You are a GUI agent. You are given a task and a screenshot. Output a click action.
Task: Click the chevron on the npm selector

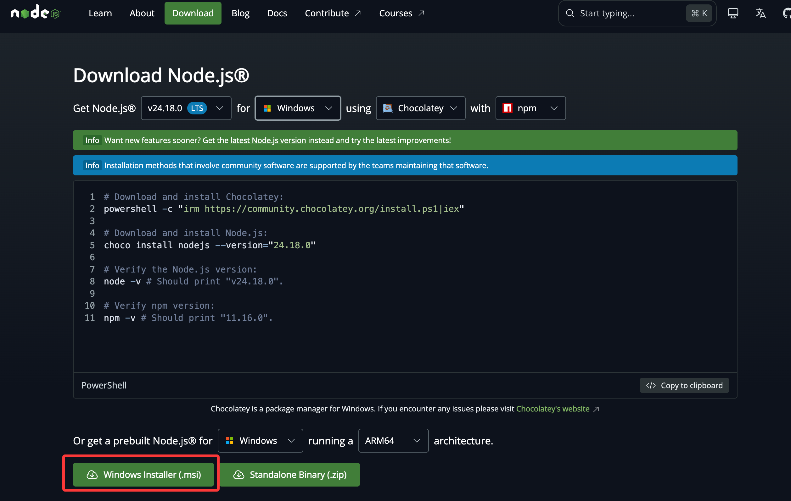coord(554,108)
